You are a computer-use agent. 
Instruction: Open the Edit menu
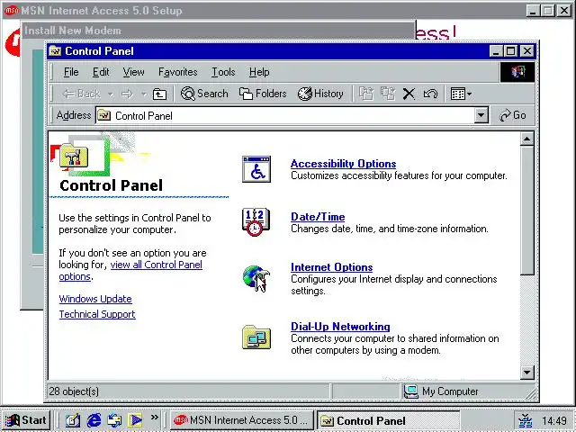pyautogui.click(x=101, y=72)
